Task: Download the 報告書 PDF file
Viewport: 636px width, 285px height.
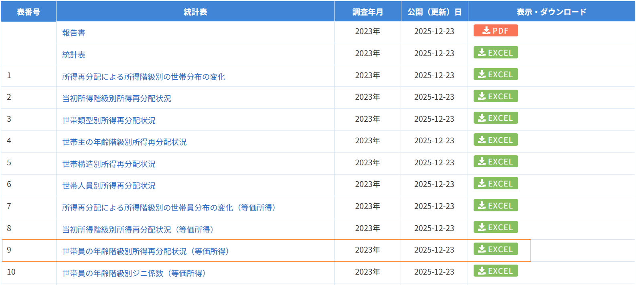Action: [x=495, y=31]
